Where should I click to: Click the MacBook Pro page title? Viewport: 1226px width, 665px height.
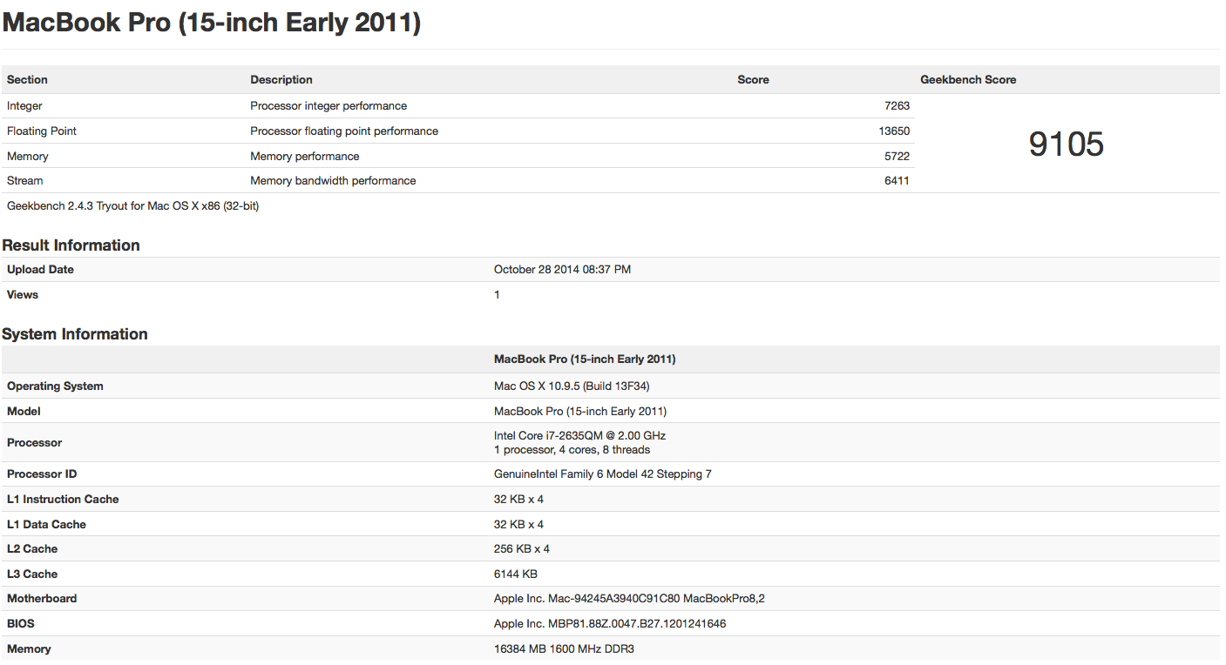click(212, 22)
